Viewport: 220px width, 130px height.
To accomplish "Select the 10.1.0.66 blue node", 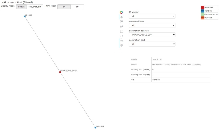I will pos(25,17).
